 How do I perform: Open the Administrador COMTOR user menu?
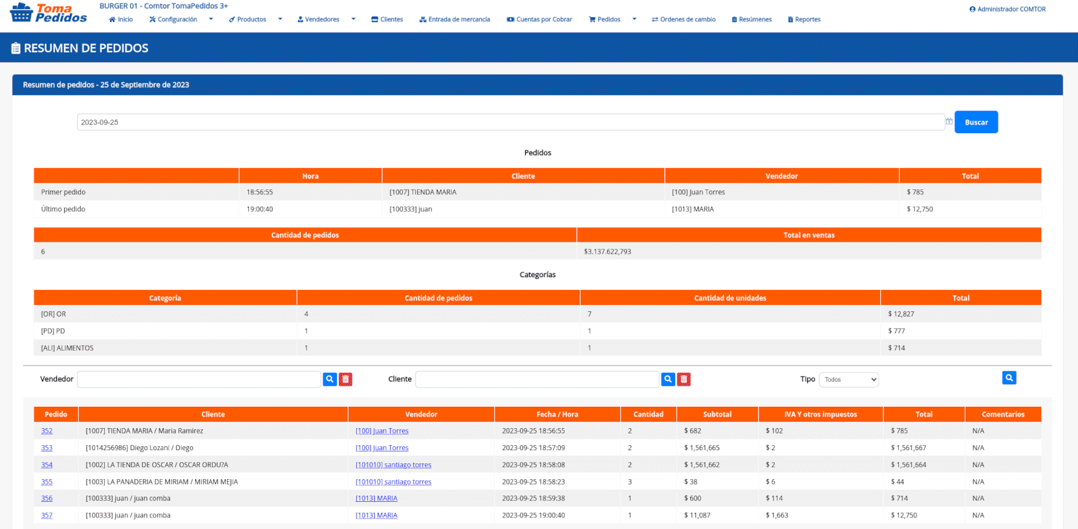pos(1008,9)
